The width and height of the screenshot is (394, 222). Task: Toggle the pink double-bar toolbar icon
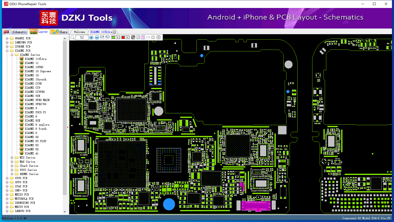[143, 38]
